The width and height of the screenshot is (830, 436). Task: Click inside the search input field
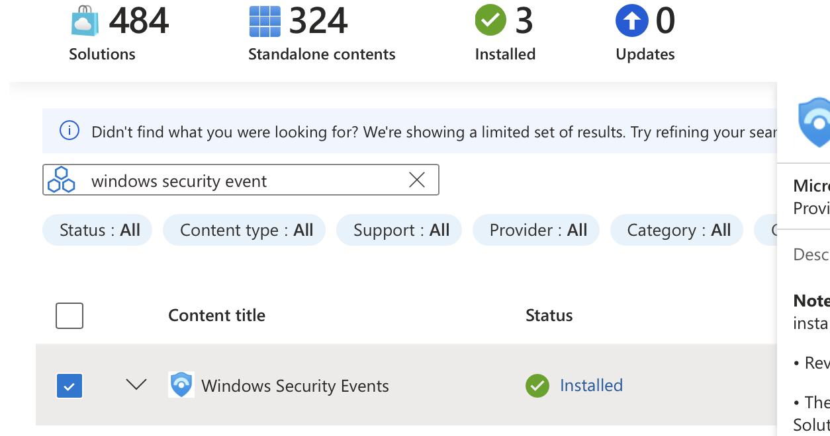pos(232,179)
